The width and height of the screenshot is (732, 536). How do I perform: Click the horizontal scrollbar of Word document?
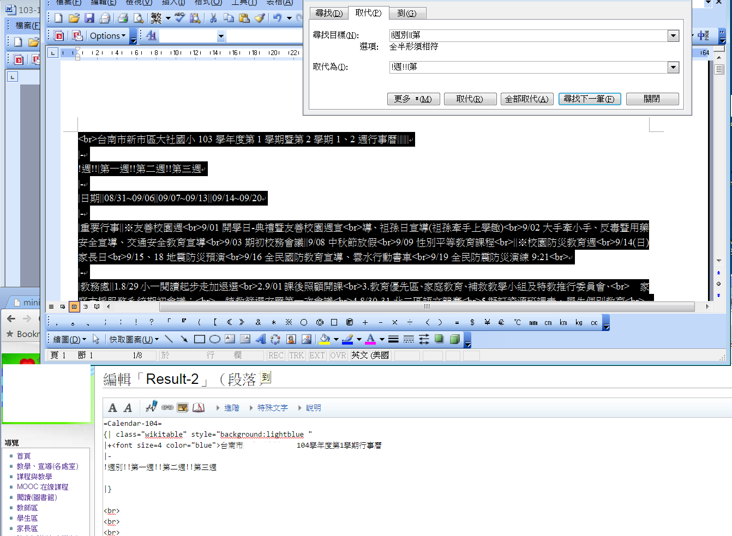coord(427,306)
